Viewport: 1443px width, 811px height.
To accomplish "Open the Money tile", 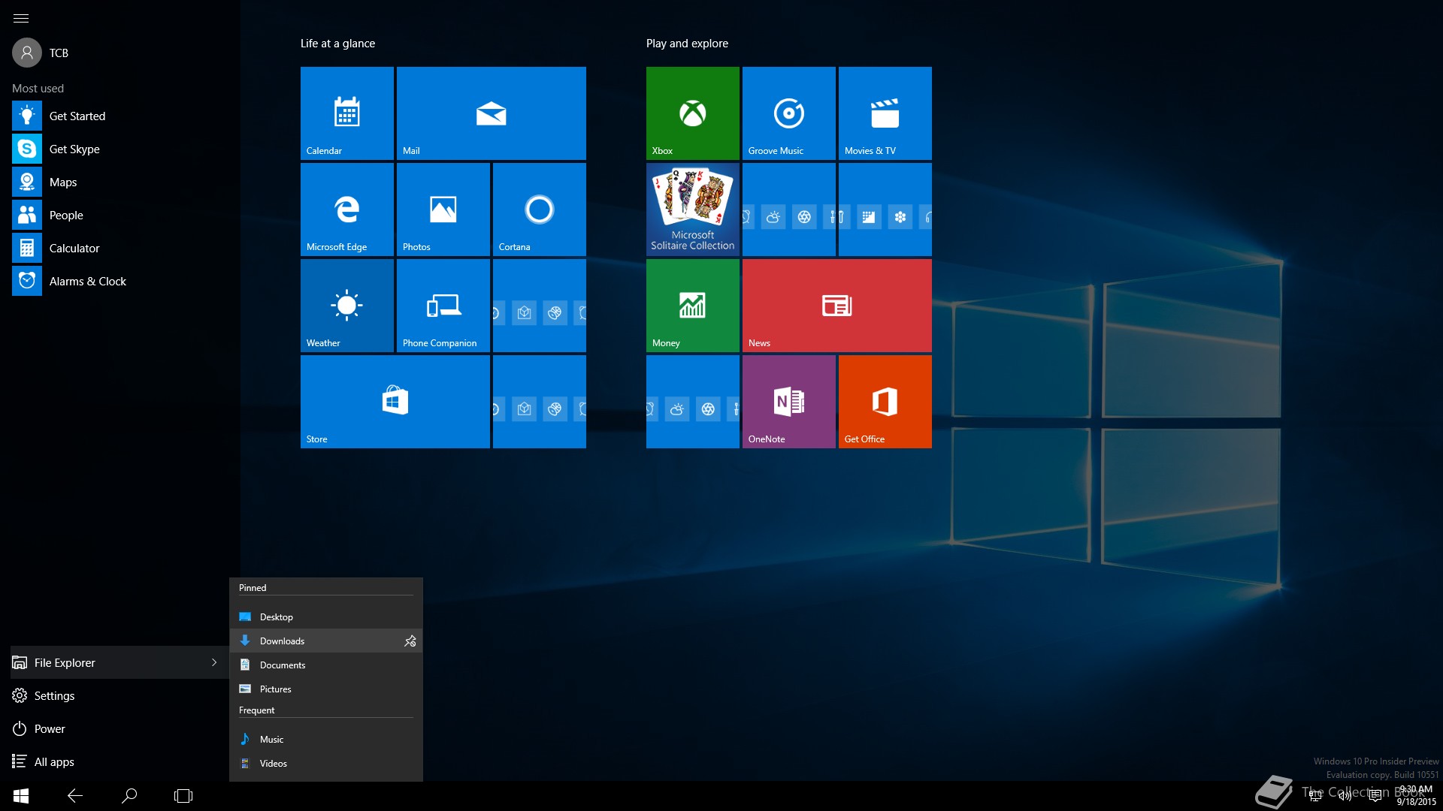I will click(x=693, y=306).
